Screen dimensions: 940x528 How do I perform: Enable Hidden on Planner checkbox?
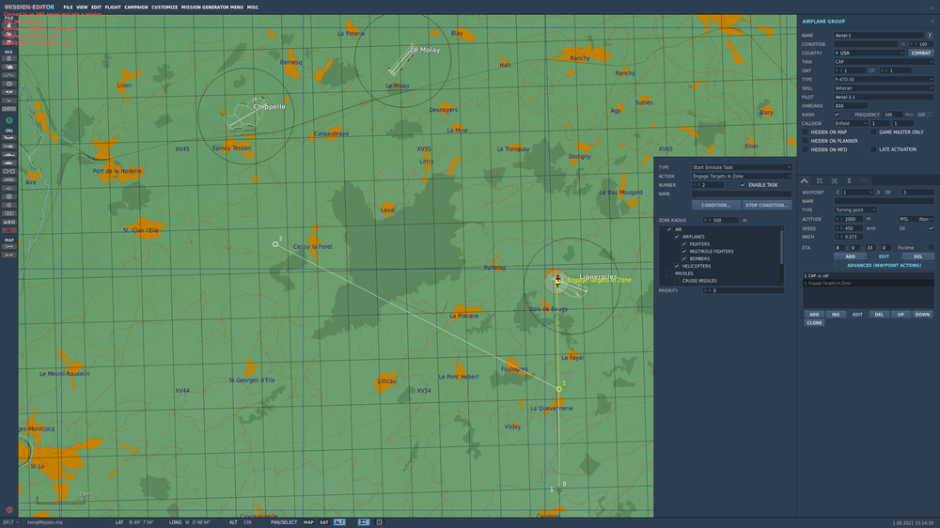pos(806,140)
